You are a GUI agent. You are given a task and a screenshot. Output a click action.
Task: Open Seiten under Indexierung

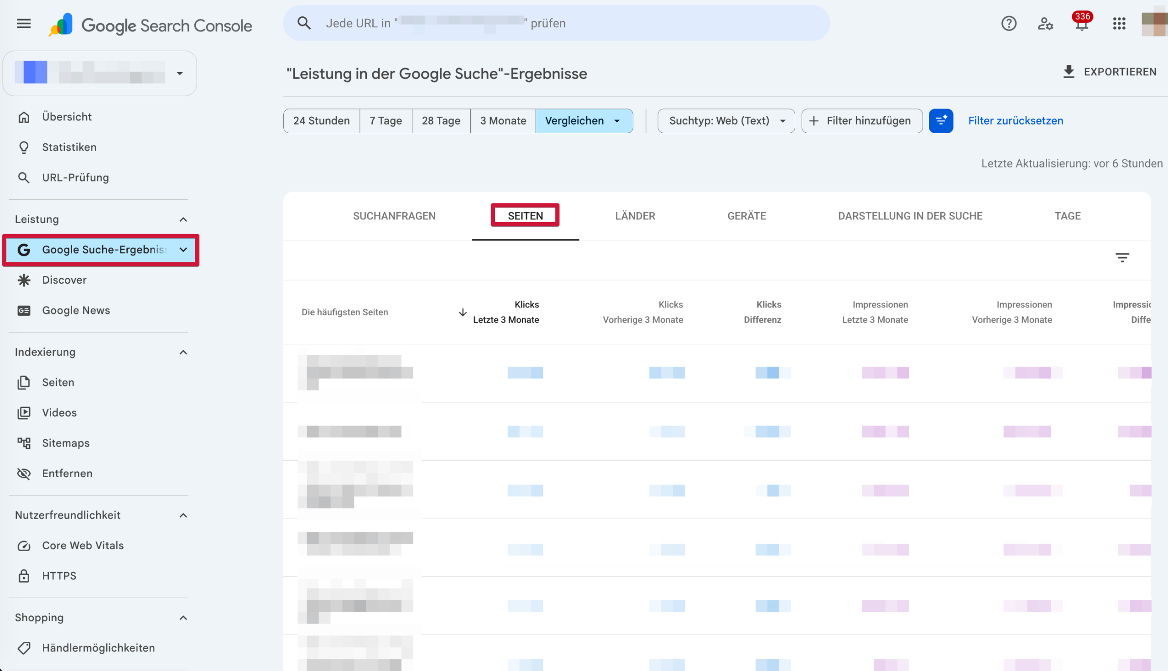point(58,382)
